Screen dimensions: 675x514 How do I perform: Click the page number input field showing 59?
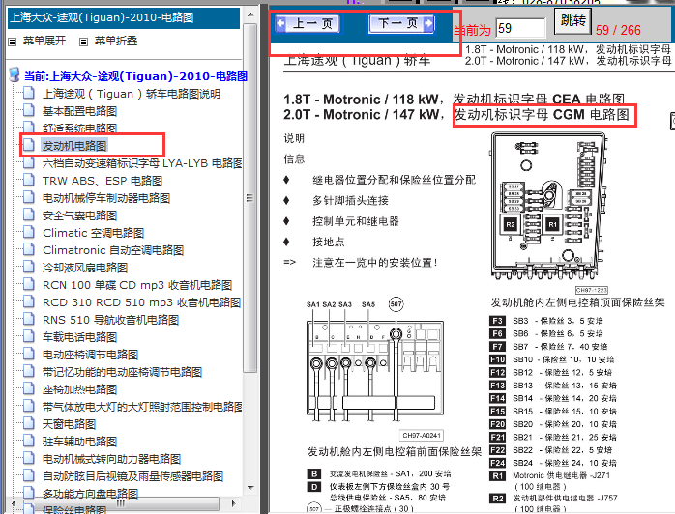click(x=520, y=29)
